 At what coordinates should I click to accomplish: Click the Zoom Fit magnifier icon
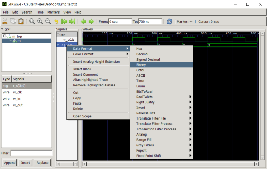click(32, 22)
